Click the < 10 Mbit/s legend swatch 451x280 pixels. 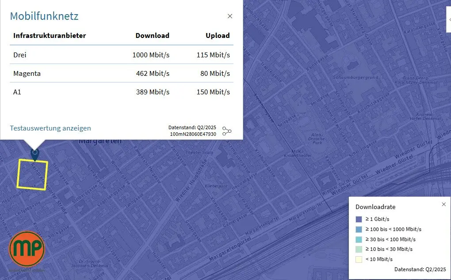pyautogui.click(x=359, y=259)
